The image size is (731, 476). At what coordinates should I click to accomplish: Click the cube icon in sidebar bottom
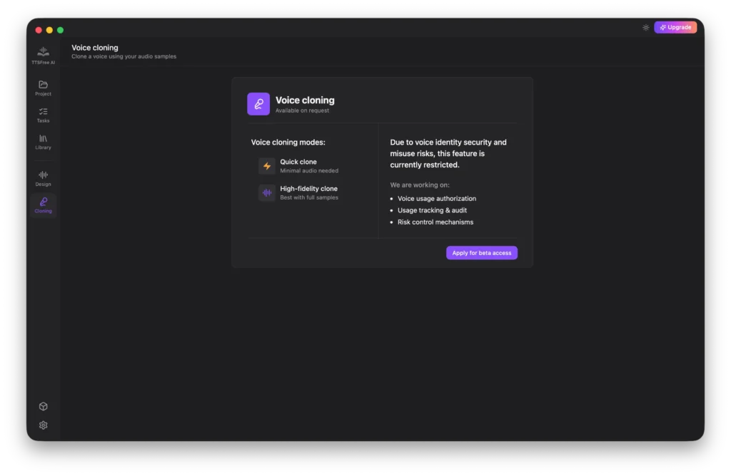point(44,406)
